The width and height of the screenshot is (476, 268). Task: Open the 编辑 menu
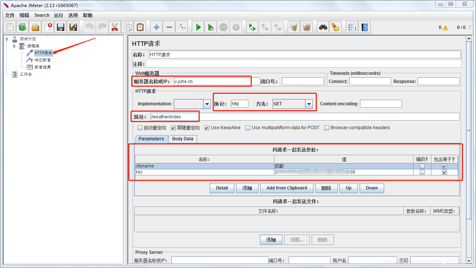coord(24,15)
